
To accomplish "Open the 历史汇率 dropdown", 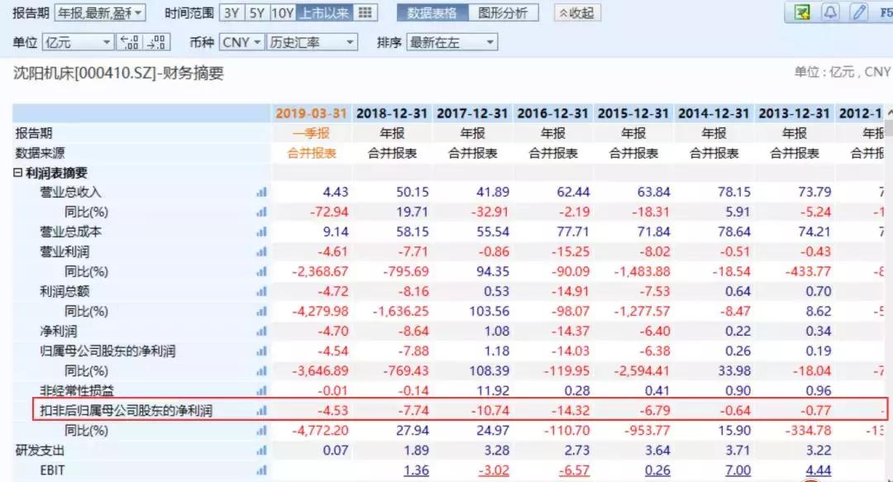I will coord(312,42).
